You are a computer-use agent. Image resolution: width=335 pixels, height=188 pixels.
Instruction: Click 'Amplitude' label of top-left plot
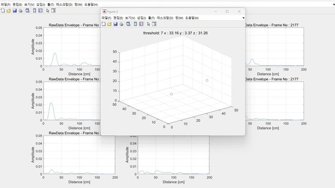coord(32,46)
